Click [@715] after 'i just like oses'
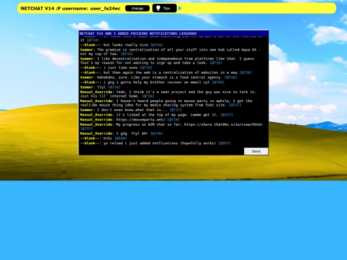 pos(146,67)
